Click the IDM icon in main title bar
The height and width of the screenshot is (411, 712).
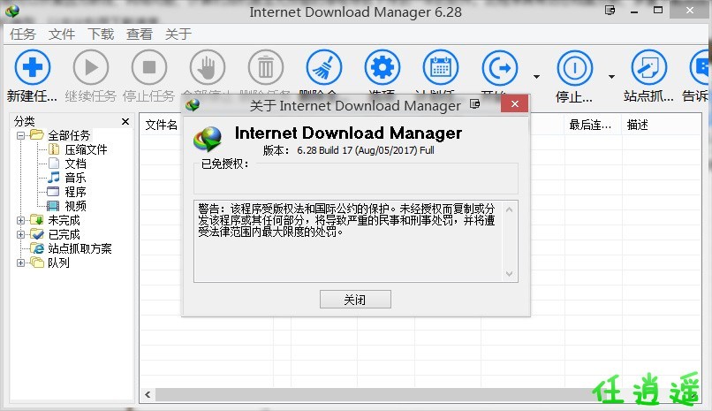click(x=12, y=11)
